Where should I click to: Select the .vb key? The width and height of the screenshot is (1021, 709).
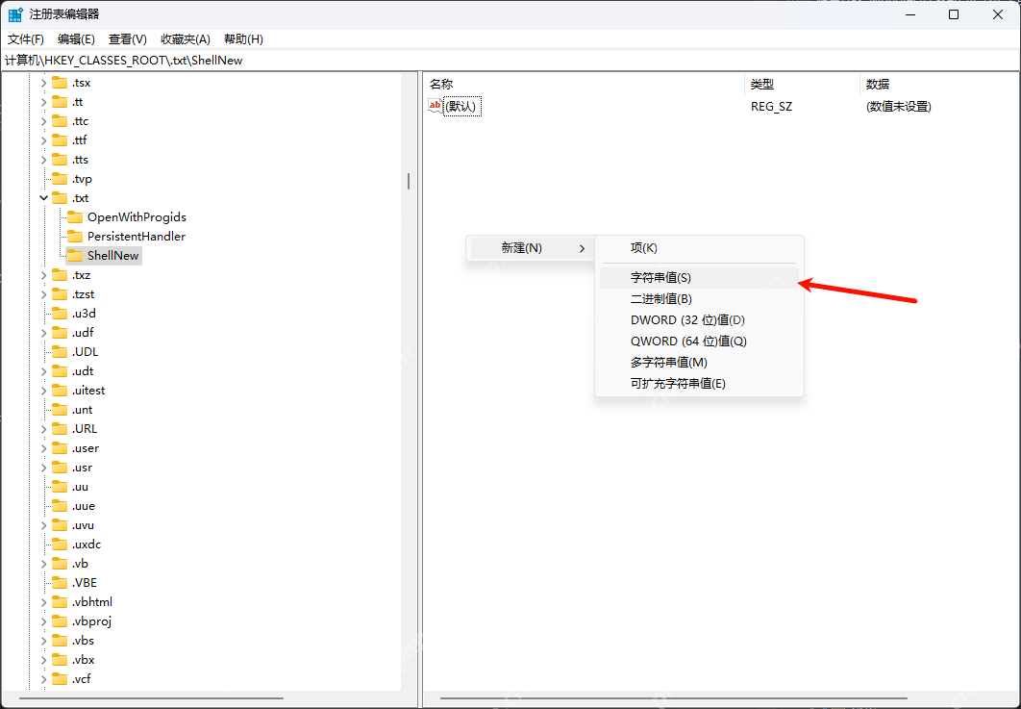click(x=80, y=564)
